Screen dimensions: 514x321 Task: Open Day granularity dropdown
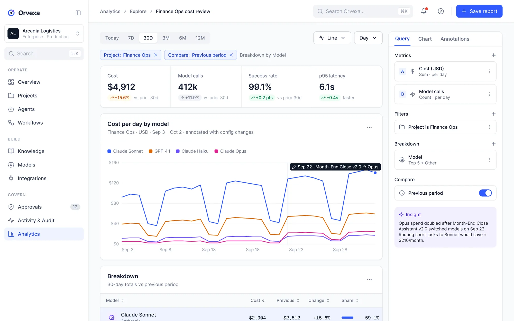[368, 38]
